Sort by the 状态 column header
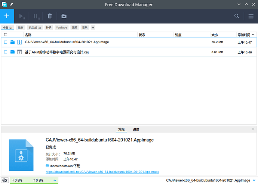Screen dimensions: 258x184 (x=156, y=35)
